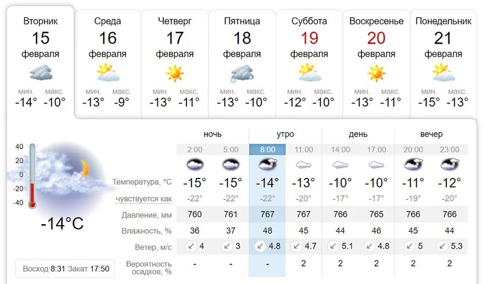Select the Tuesday 15 February tab
Screen dimensions: 485x284
click(40, 62)
